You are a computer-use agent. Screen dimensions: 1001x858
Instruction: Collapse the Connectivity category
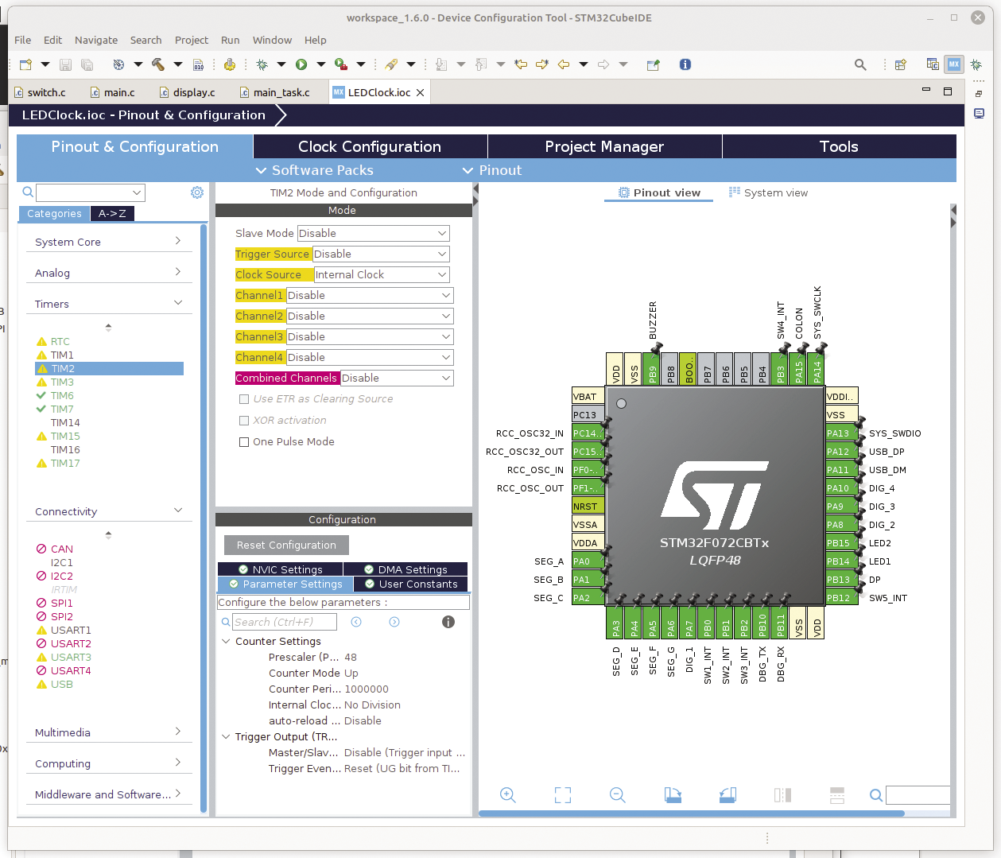pyautogui.click(x=108, y=511)
